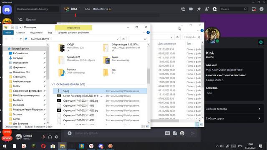Open the sticker picker in Discord
The height and width of the screenshot is (150, 267).
point(175,133)
